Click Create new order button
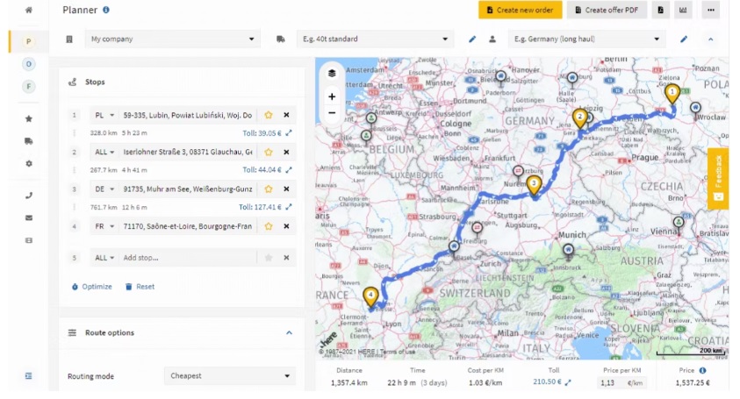Image resolution: width=740 pixels, height=399 pixels. (520, 11)
